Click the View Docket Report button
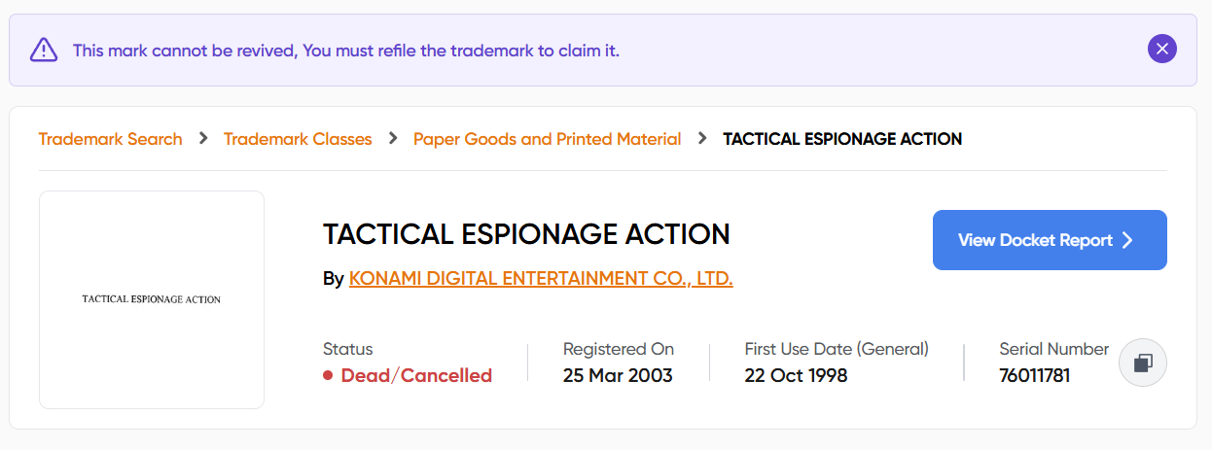Image resolution: width=1212 pixels, height=450 pixels. click(x=1050, y=240)
